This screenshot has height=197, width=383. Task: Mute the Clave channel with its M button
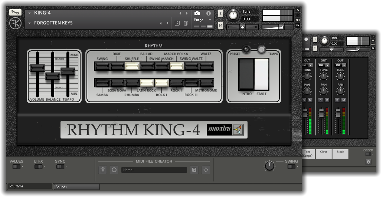coord(327,100)
